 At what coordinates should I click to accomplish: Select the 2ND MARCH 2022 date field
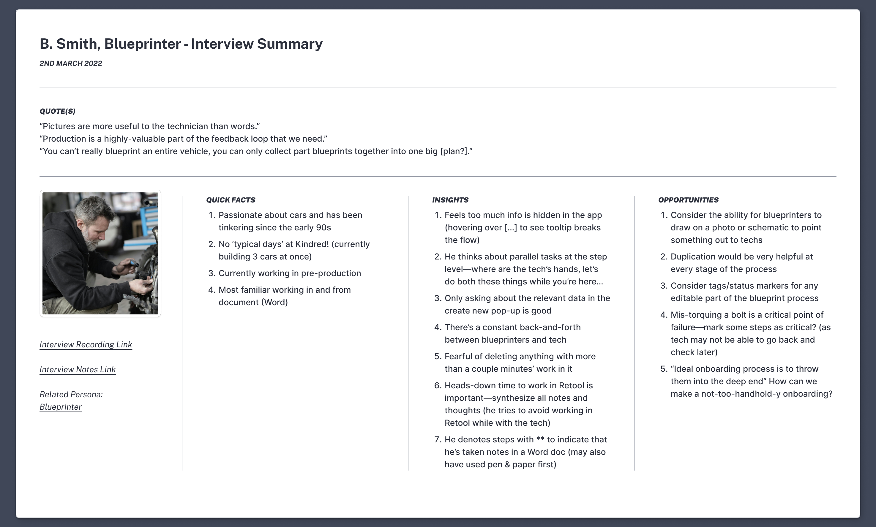pos(71,63)
